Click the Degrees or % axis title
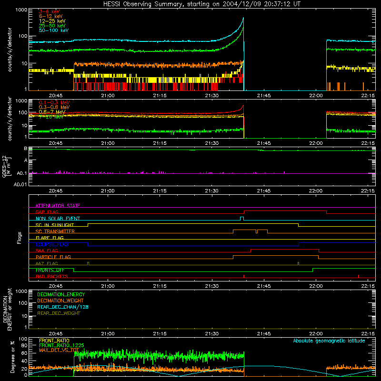Screen dimensions: 381x381 coord(12,357)
